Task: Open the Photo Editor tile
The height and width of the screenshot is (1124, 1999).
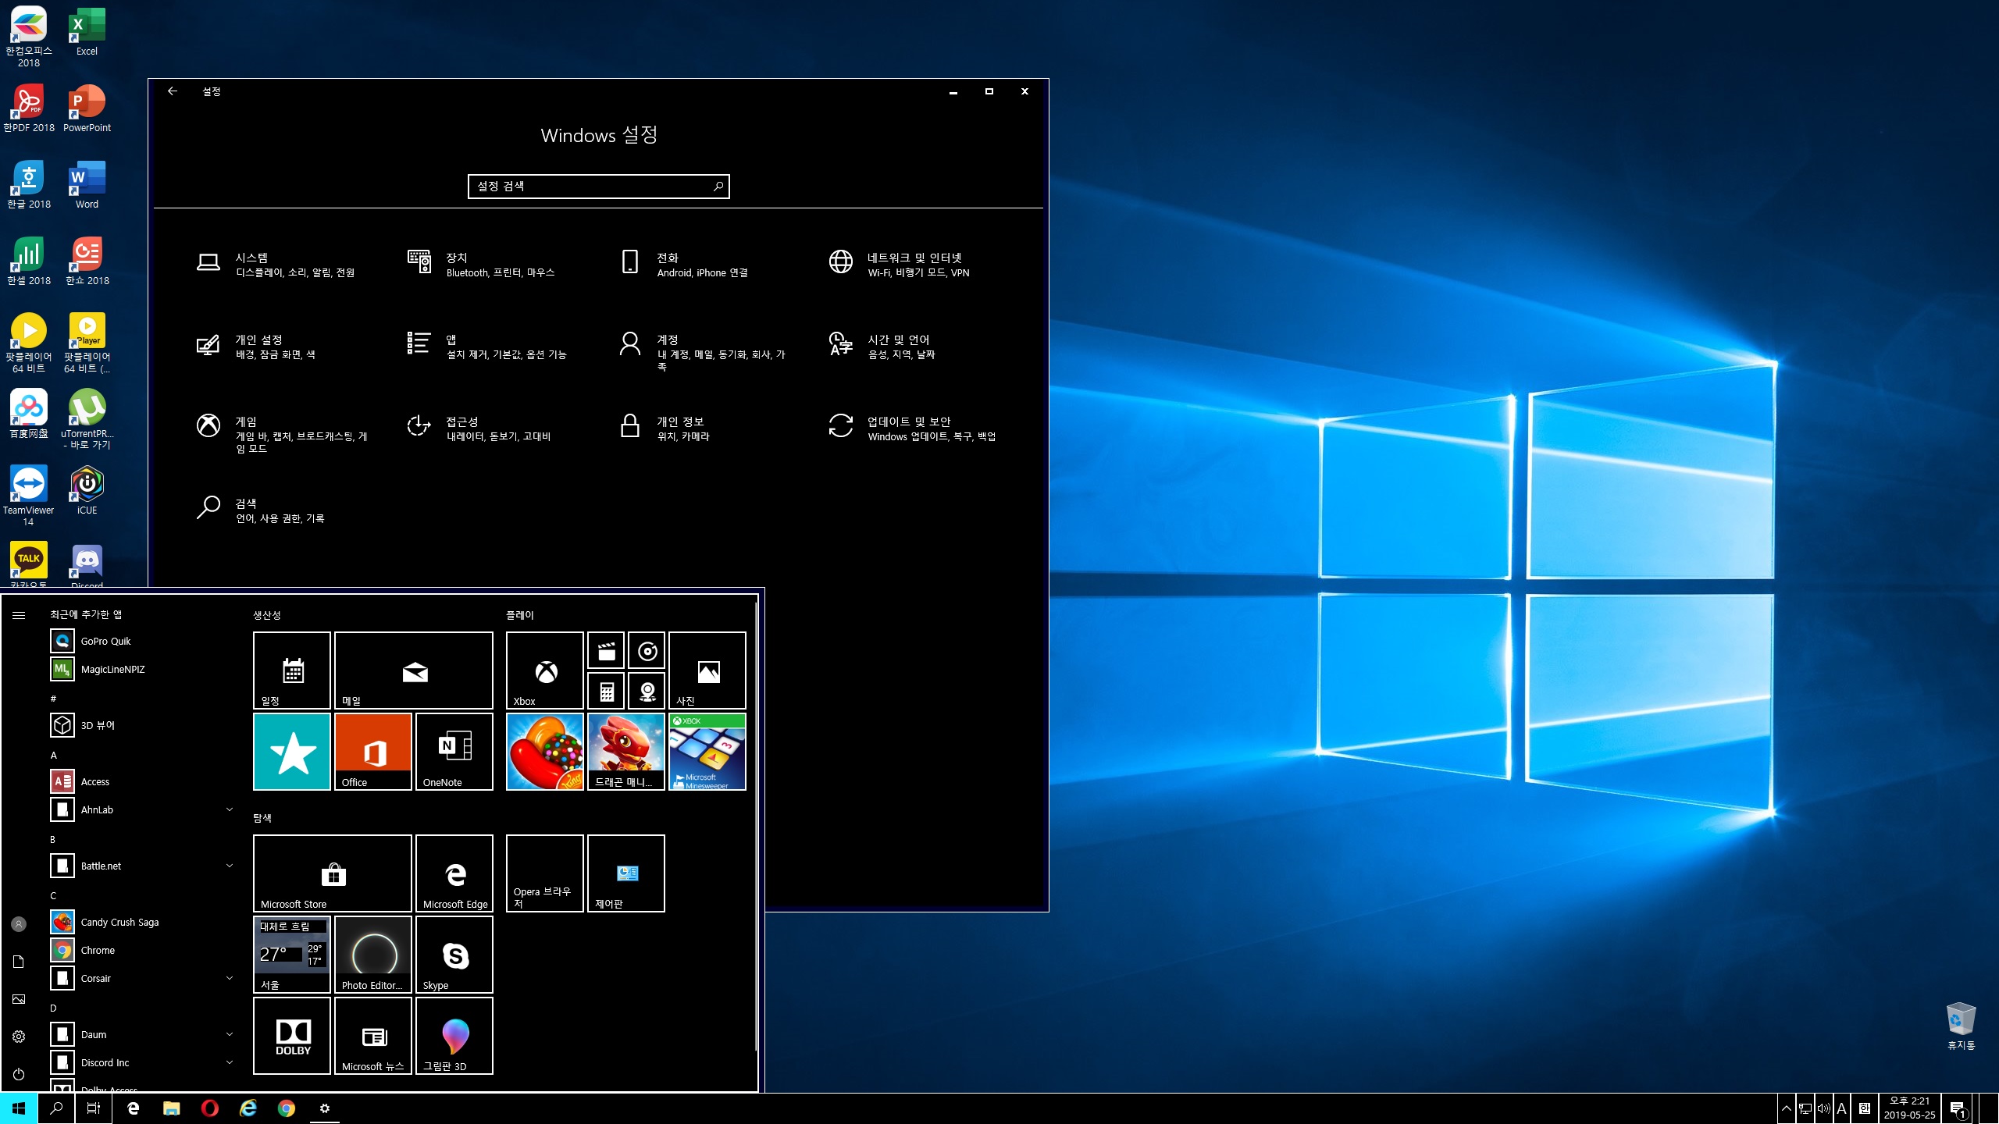Action: click(373, 955)
